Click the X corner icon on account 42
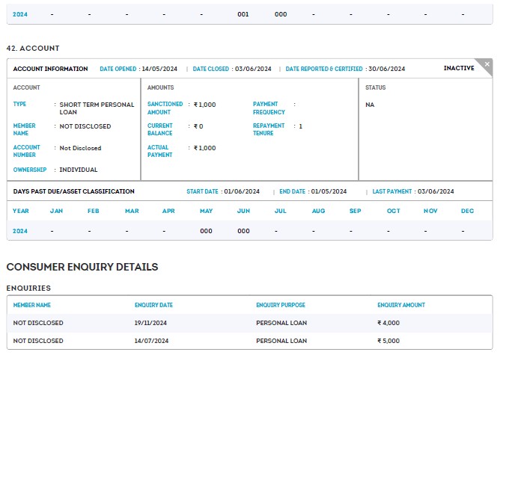Image resolution: width=509 pixels, height=491 pixels. [487, 64]
